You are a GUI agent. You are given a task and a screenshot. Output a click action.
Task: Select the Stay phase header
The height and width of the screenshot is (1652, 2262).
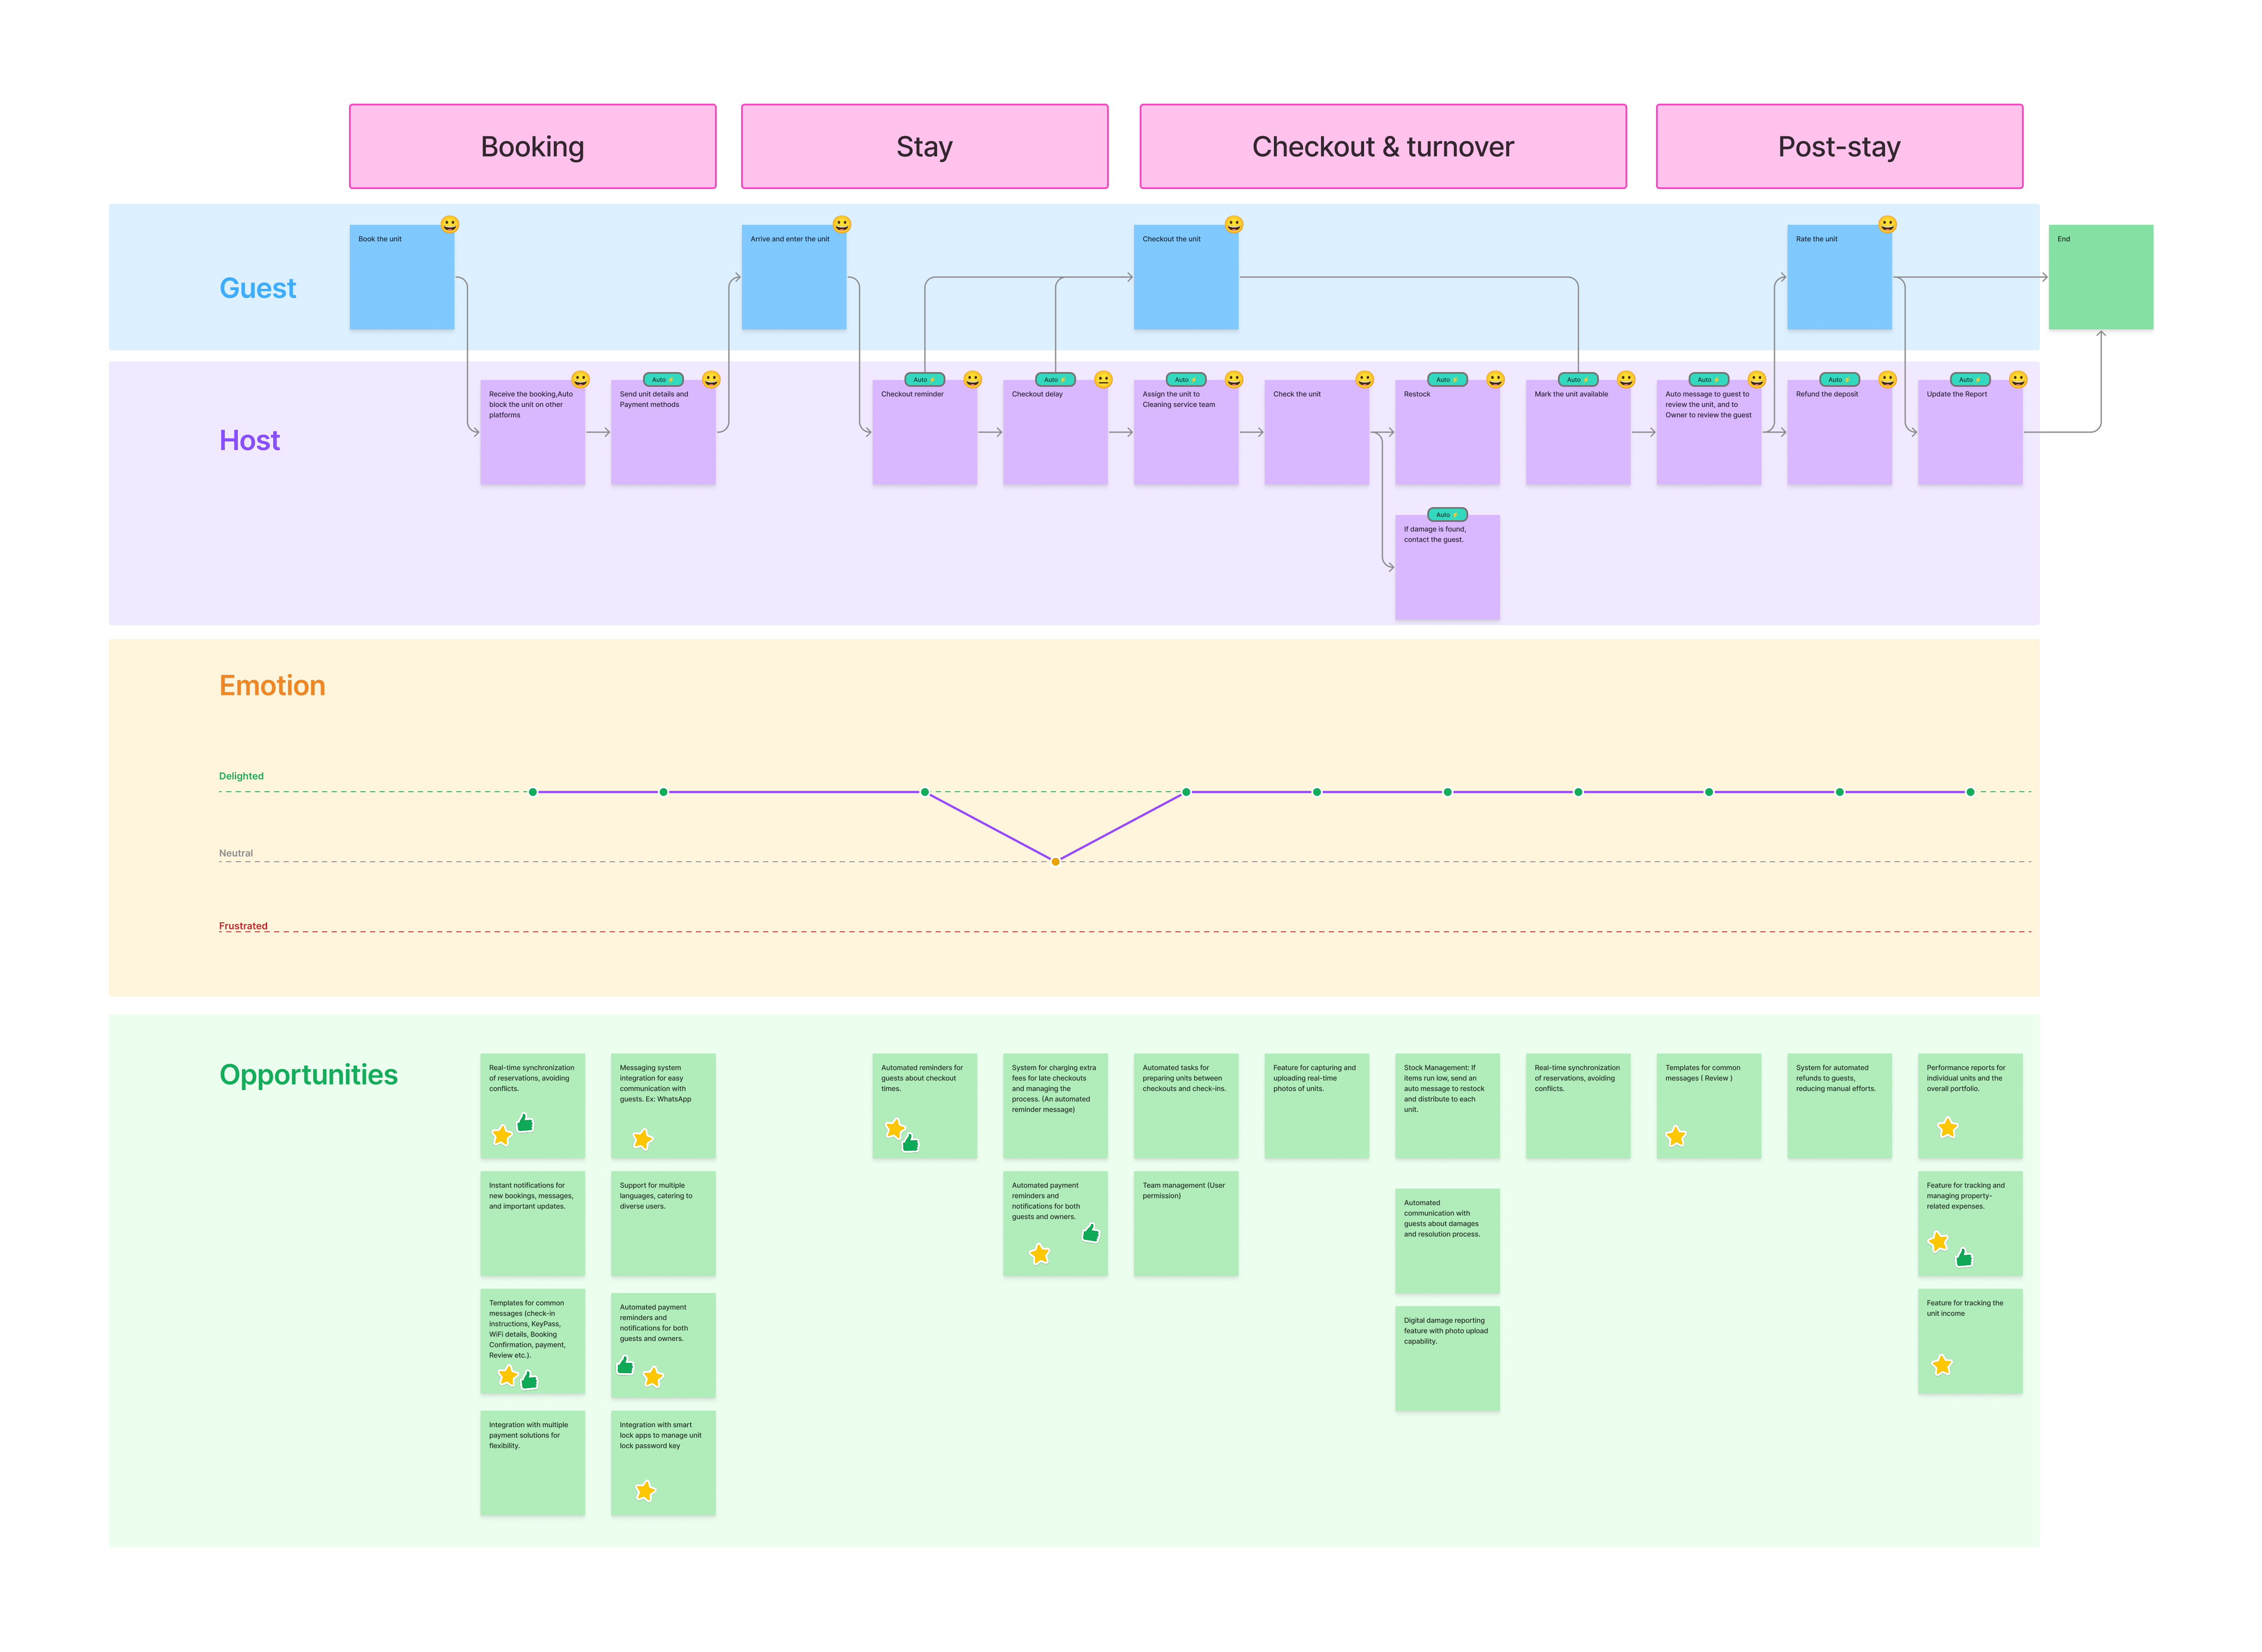coord(925,146)
